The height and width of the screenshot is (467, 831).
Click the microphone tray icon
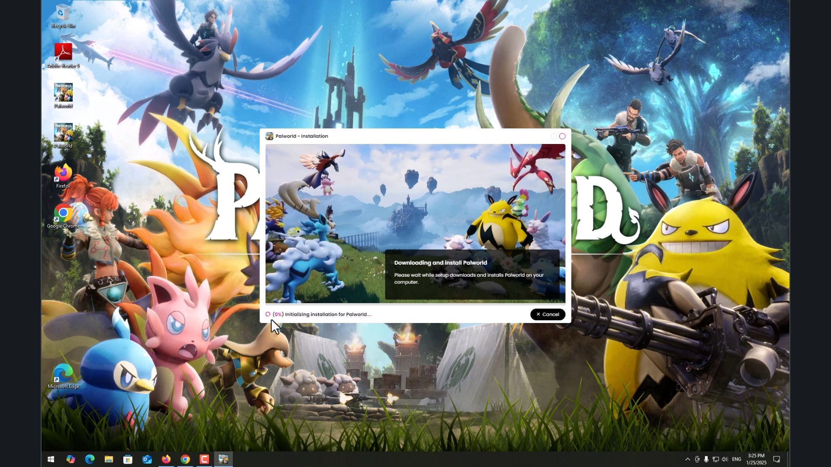[706, 459]
